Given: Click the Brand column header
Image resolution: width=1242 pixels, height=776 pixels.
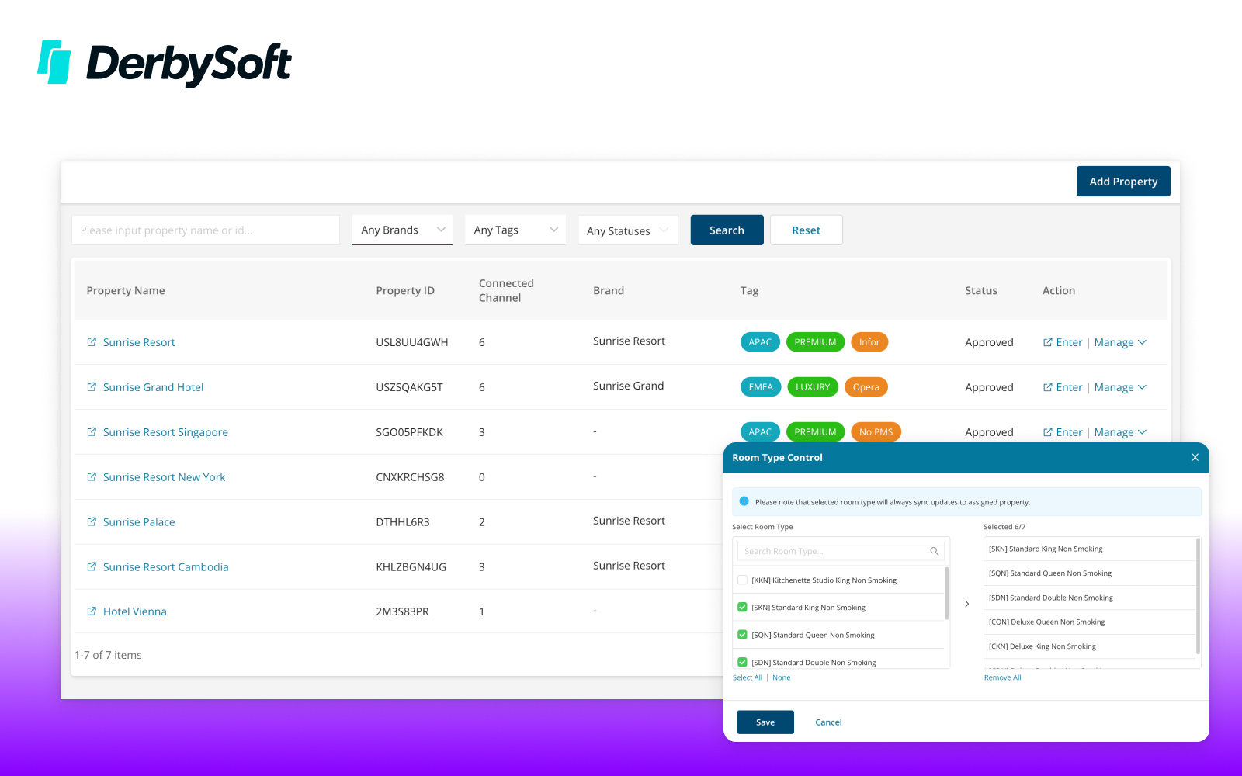Looking at the screenshot, I should pyautogui.click(x=609, y=291).
